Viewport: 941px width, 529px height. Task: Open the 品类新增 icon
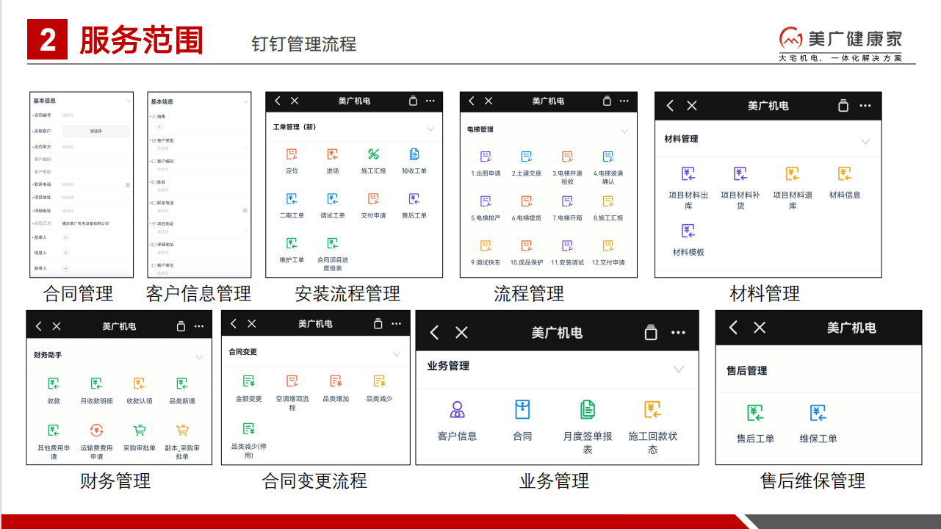182,384
